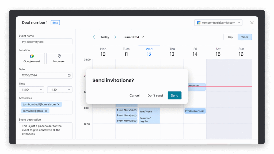
Task: Select the Sat 15 column header
Action: coord(218,52)
